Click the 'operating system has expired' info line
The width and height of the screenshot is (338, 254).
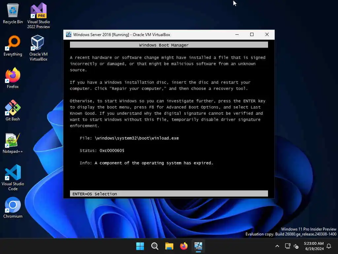point(154,163)
